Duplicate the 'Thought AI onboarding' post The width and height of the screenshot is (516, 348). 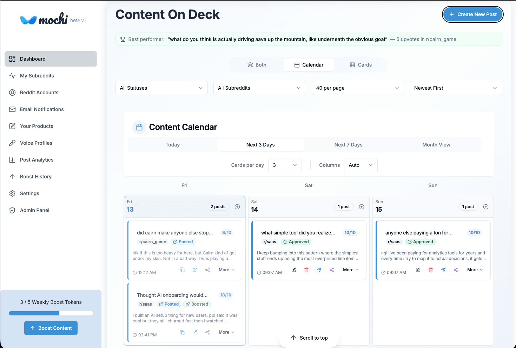[182, 332]
